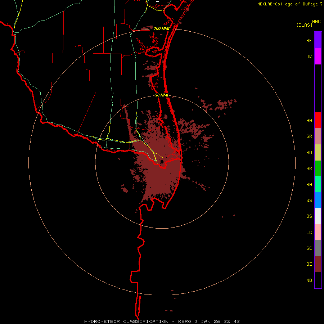
Task: Click the RA light-green legend swatch
Action: [318, 184]
